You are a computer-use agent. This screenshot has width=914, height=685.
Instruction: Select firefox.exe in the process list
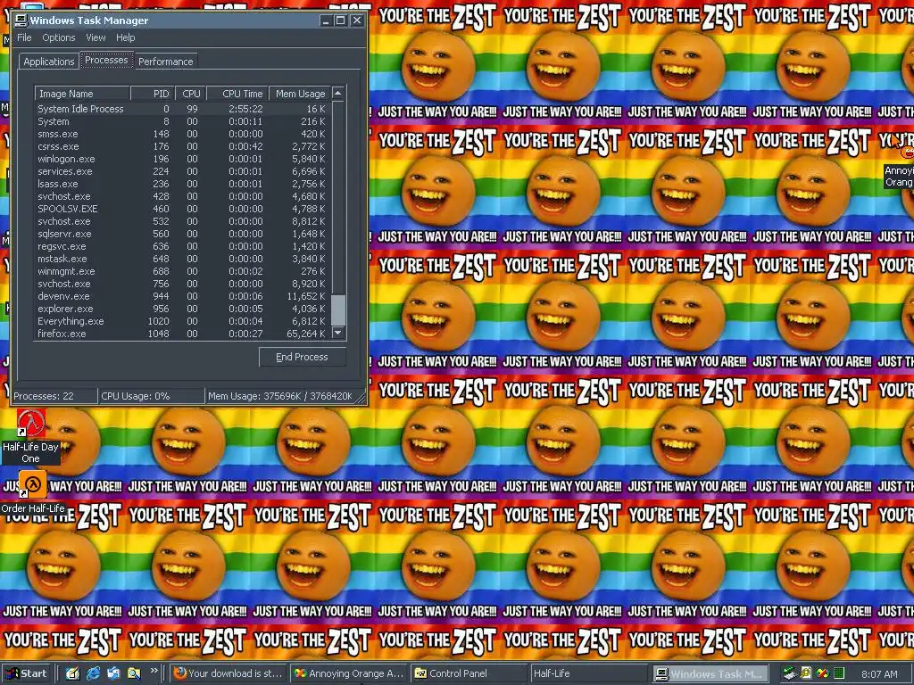(182, 334)
